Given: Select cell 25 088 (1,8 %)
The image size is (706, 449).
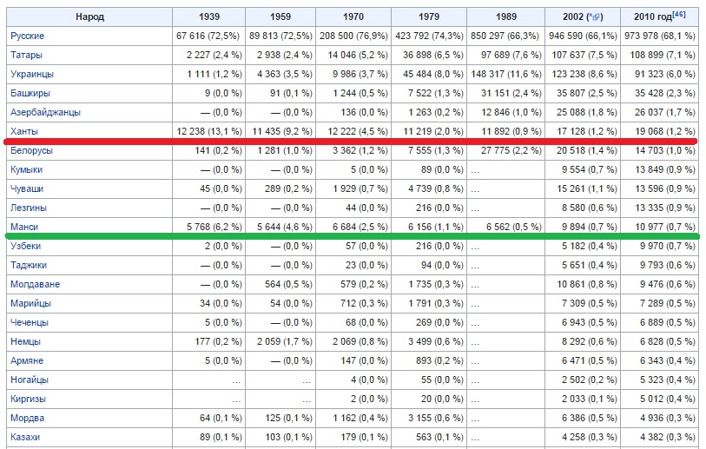Looking at the screenshot, I should (x=583, y=112).
